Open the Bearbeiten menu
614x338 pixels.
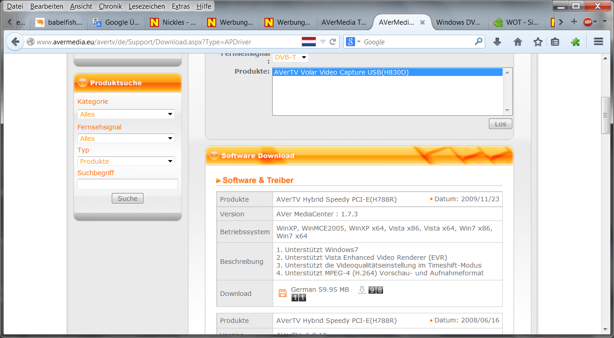(x=47, y=6)
